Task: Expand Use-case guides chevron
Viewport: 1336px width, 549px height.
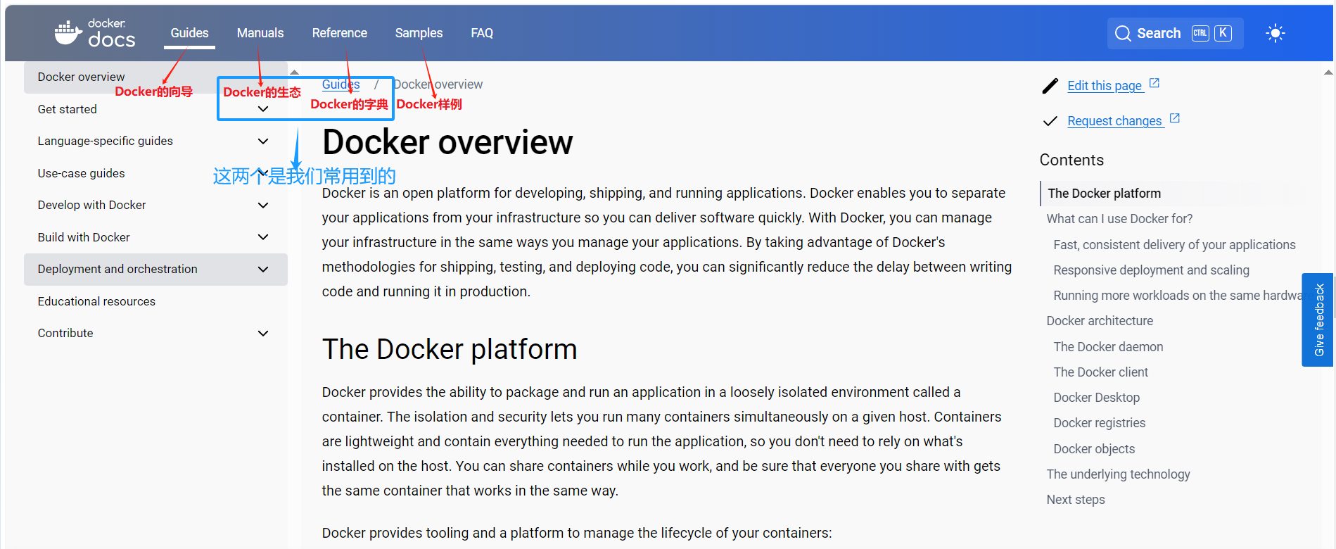Action: 263,173
